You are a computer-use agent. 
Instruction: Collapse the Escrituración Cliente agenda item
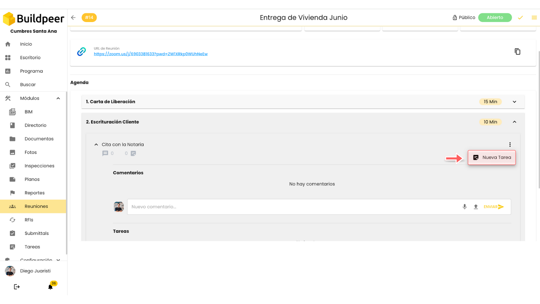click(x=514, y=122)
